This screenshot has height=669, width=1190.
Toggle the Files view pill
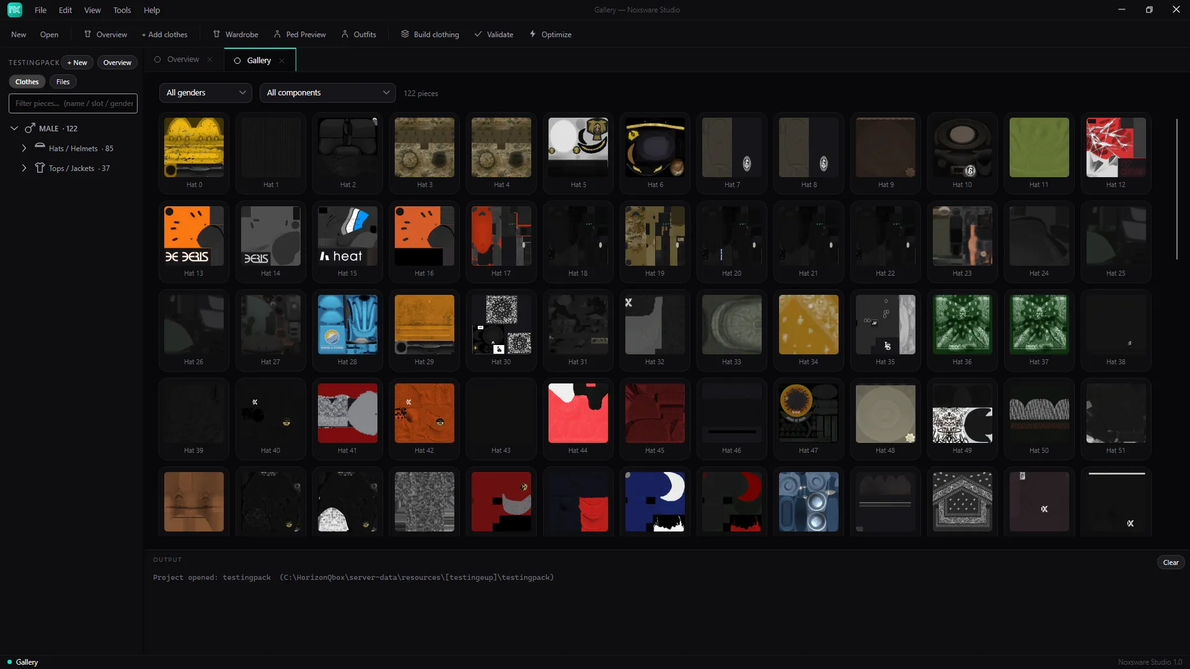click(x=63, y=82)
